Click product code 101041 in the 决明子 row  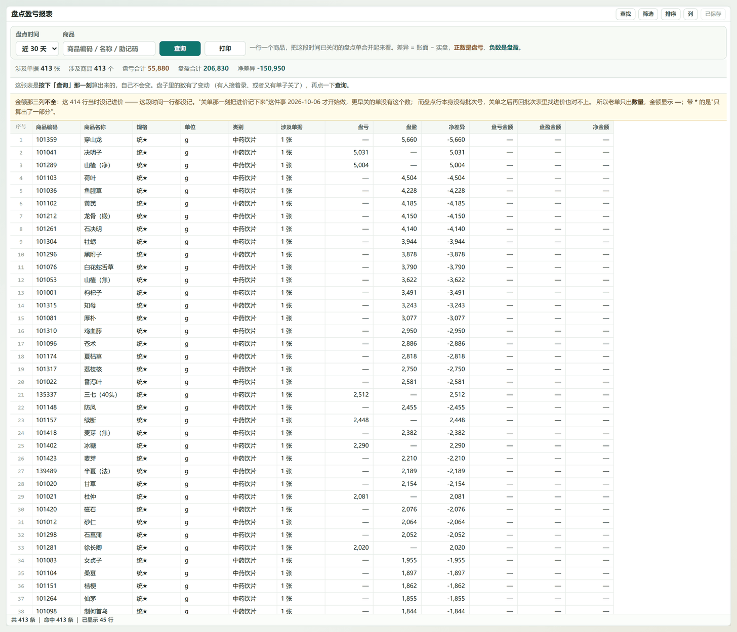(x=47, y=152)
